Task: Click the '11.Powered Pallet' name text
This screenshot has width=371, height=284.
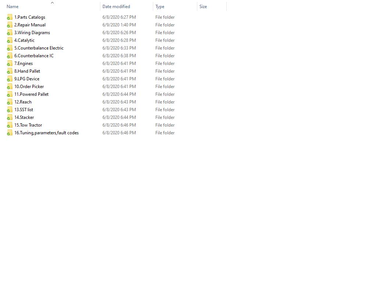Action: (x=31, y=94)
